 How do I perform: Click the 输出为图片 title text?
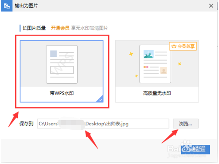point(26,6)
